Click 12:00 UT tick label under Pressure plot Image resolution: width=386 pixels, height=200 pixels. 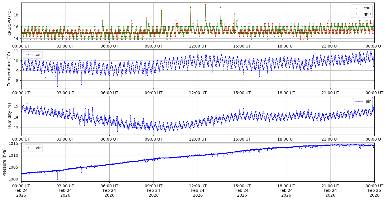(198, 186)
